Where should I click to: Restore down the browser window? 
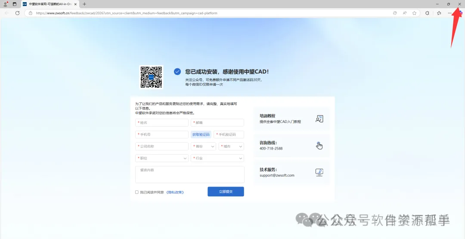pyautogui.click(x=448, y=4)
